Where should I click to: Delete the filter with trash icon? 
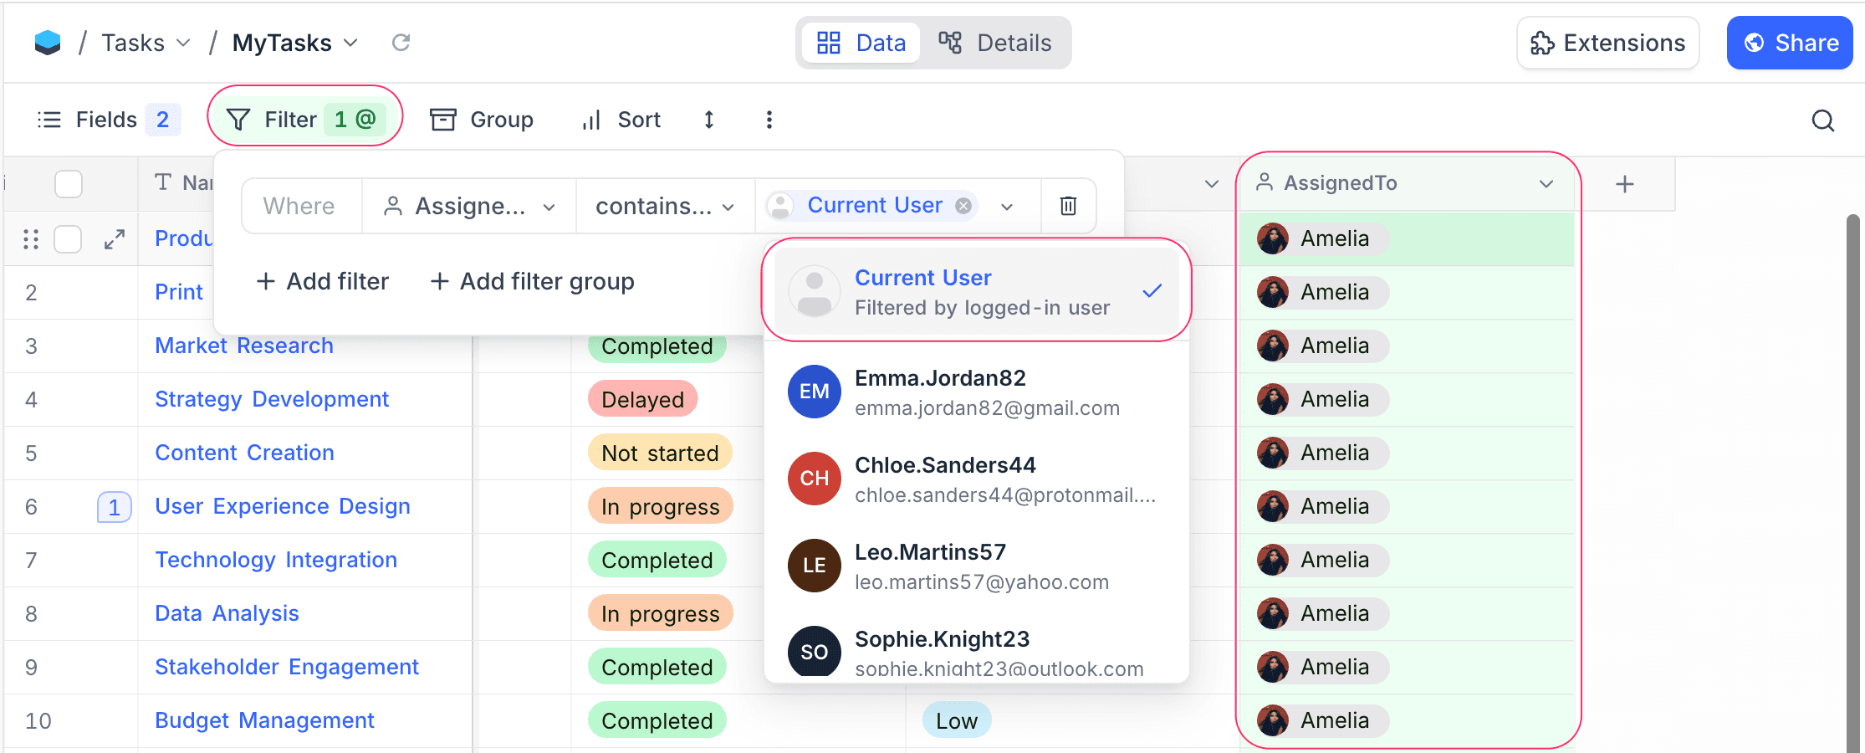pos(1068,206)
